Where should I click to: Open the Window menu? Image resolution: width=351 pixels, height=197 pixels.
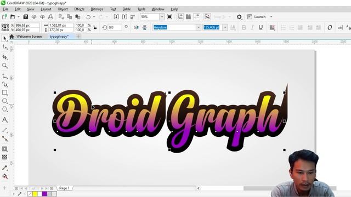[158, 9]
